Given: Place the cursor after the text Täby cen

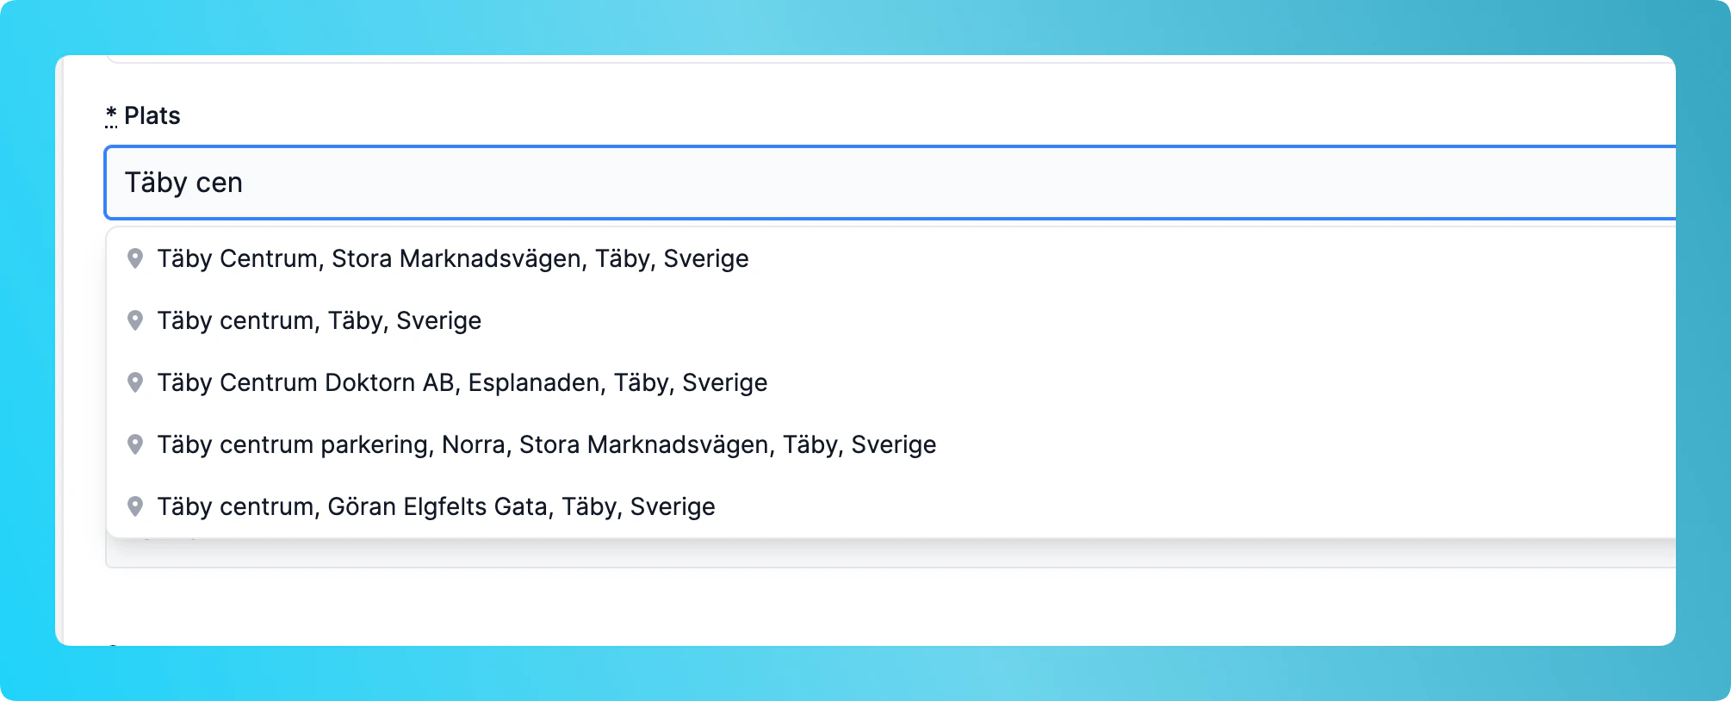Looking at the screenshot, I should click(245, 183).
